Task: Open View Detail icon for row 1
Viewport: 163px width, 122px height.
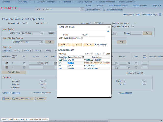Action: click(7, 63)
